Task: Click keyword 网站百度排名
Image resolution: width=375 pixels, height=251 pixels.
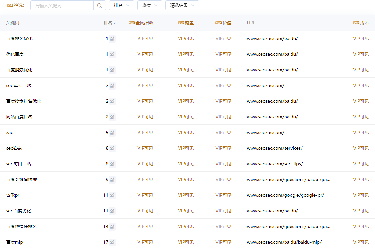Action: (x=19, y=117)
